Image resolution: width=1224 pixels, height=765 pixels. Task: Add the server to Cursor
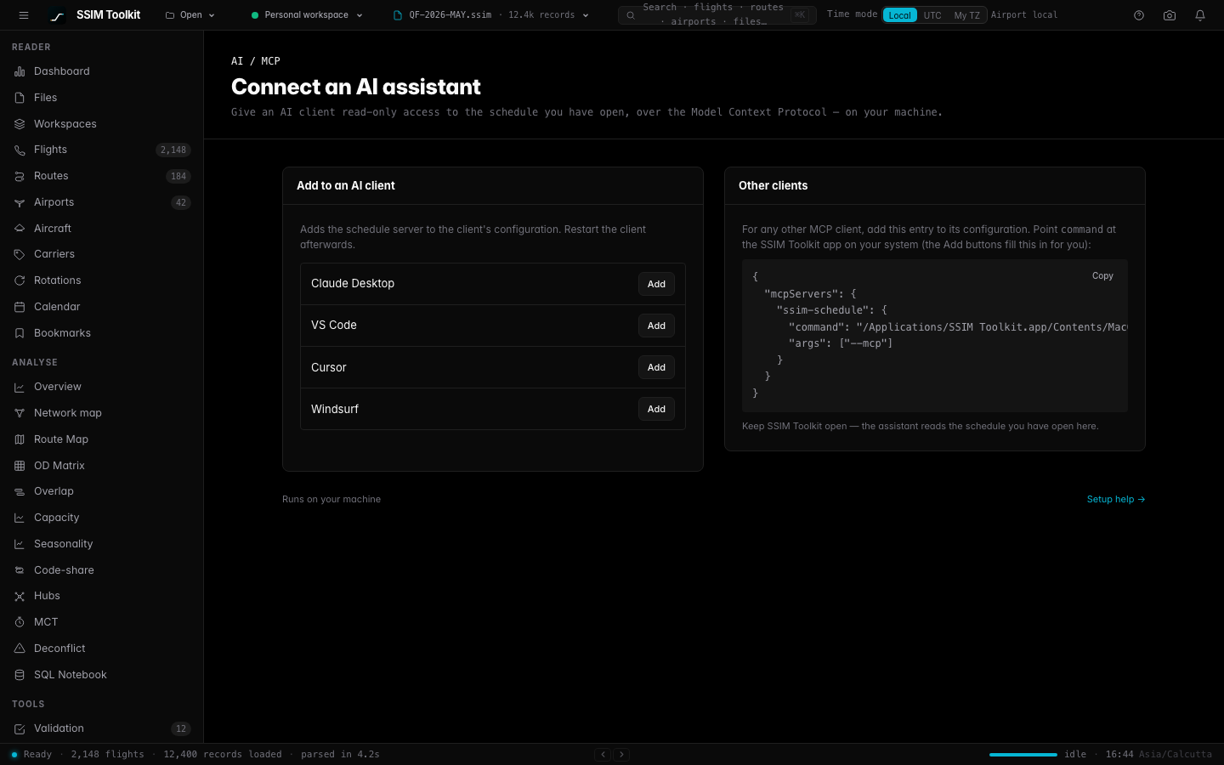(656, 367)
